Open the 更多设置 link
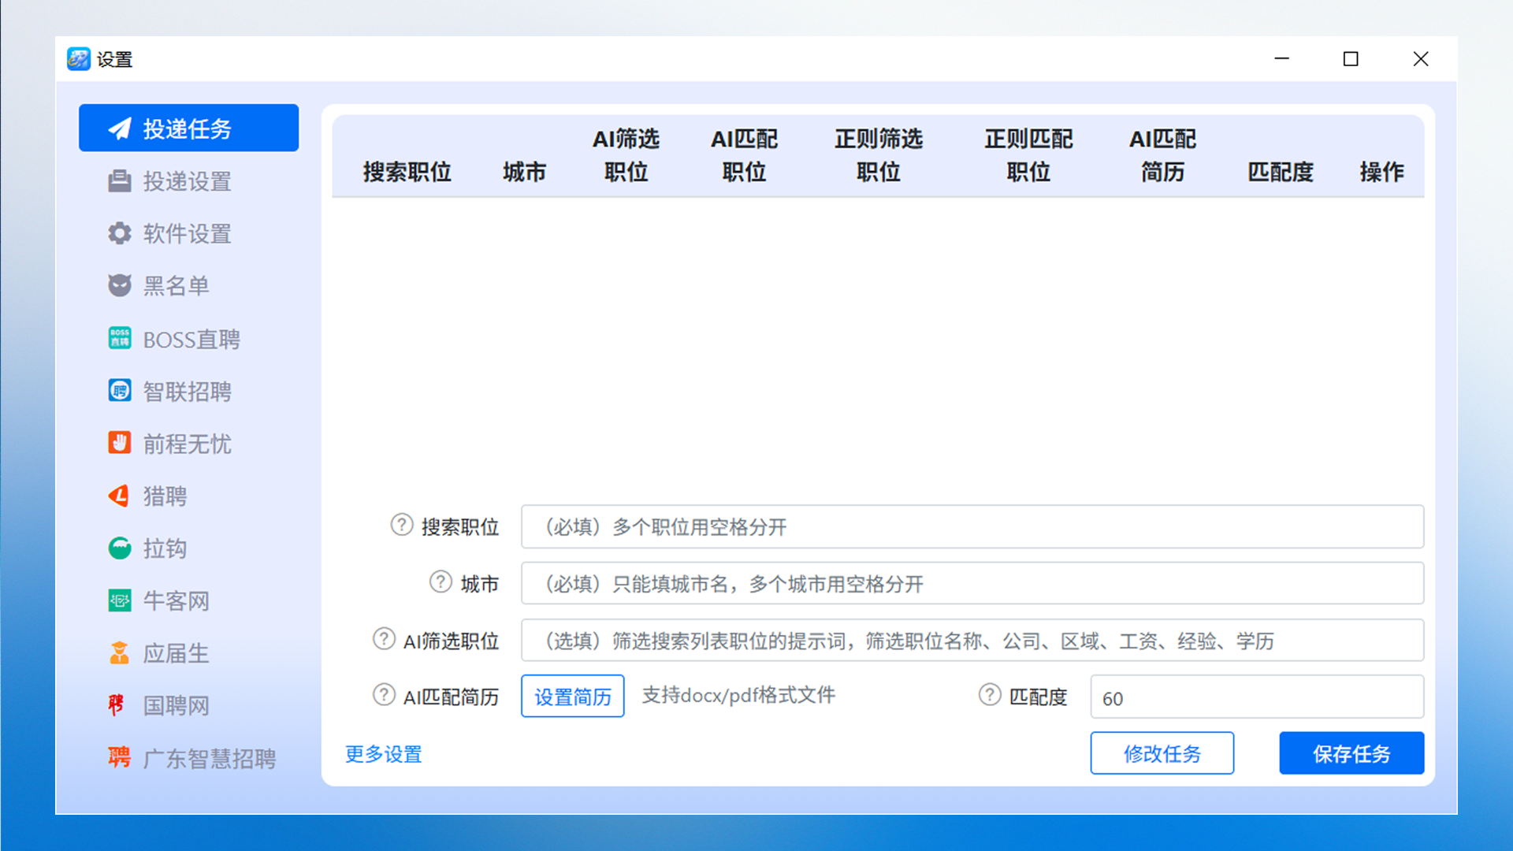 click(384, 754)
